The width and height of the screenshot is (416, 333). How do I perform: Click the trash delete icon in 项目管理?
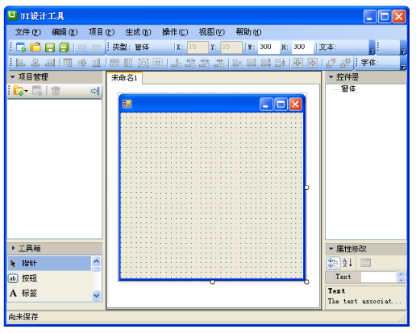point(56,91)
